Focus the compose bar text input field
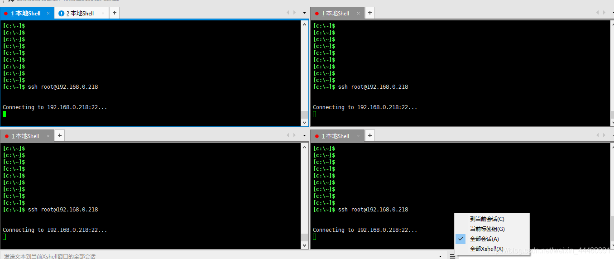Screen dimensions: 614x259 pos(219,256)
